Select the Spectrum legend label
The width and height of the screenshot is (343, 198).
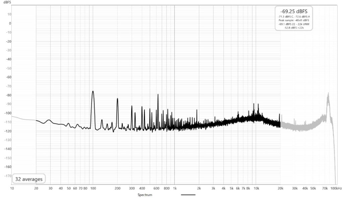pos(145,195)
